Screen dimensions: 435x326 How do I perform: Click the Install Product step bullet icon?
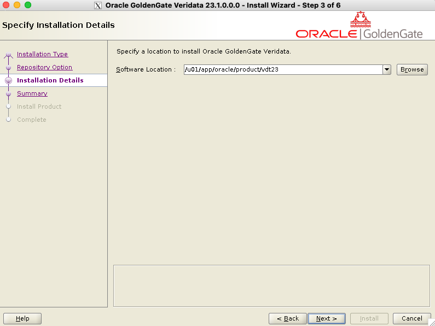pyautogui.click(x=8, y=107)
